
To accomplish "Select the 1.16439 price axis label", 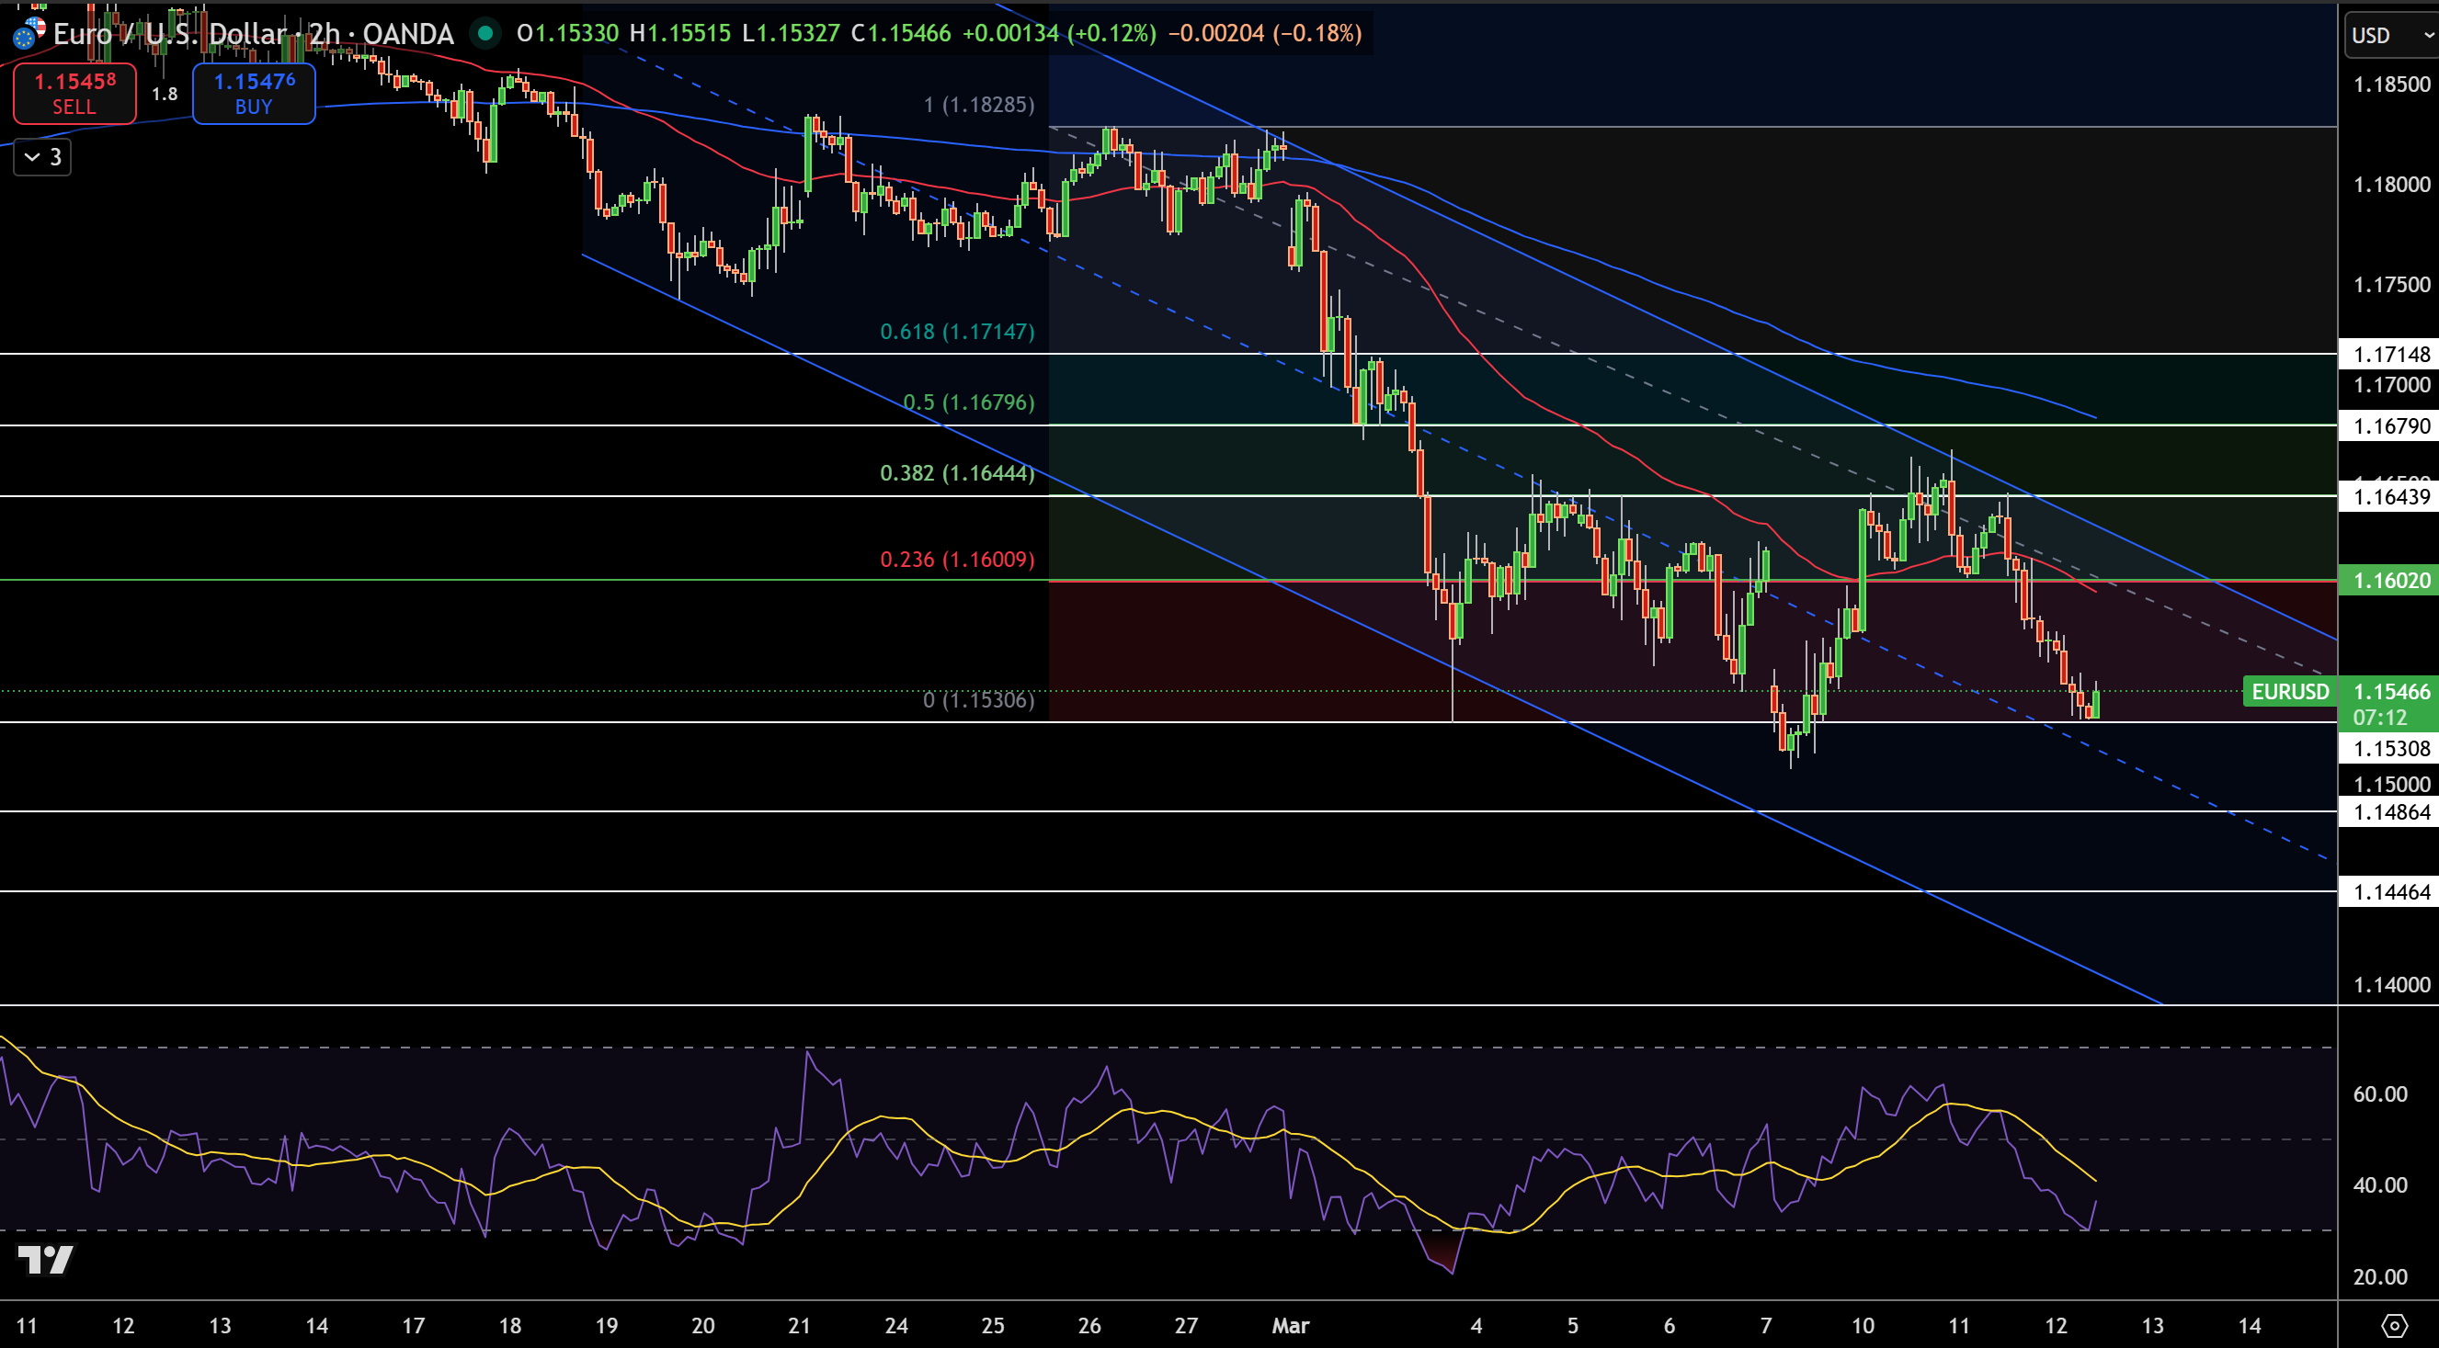I will 2390,496.
